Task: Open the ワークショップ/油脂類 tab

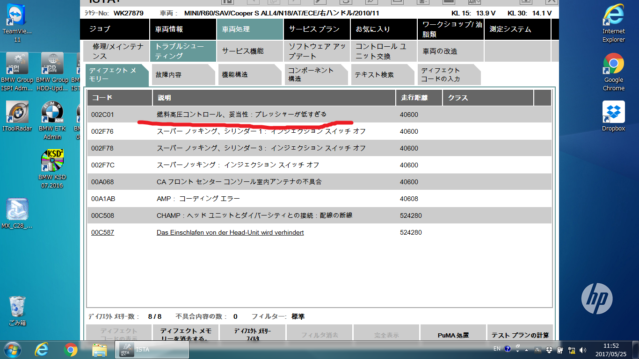Action: tap(450, 29)
